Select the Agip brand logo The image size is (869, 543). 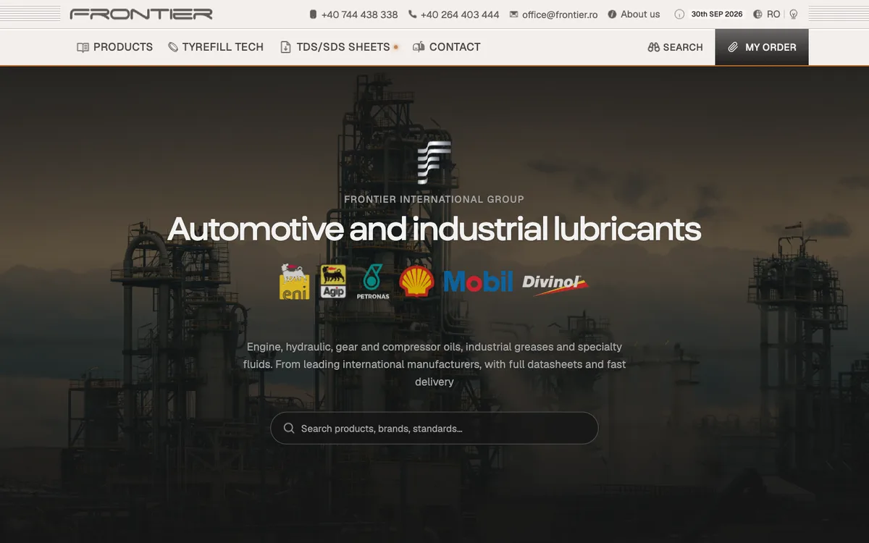pos(333,282)
